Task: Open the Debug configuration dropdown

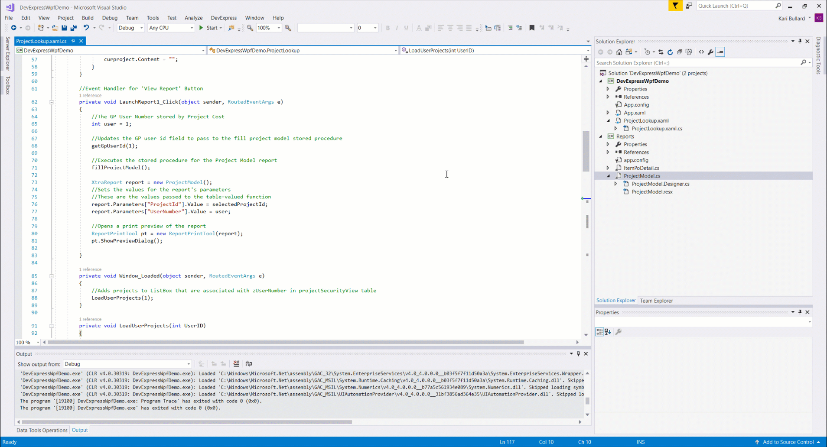Action: click(x=130, y=28)
